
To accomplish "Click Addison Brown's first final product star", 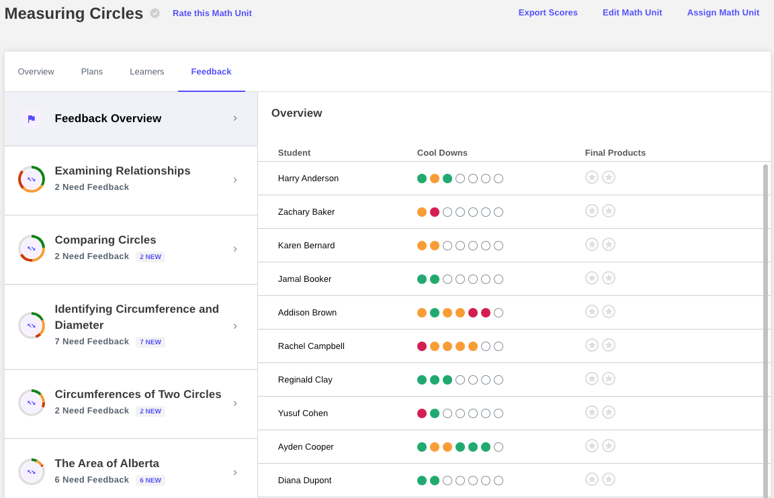I will tap(592, 311).
